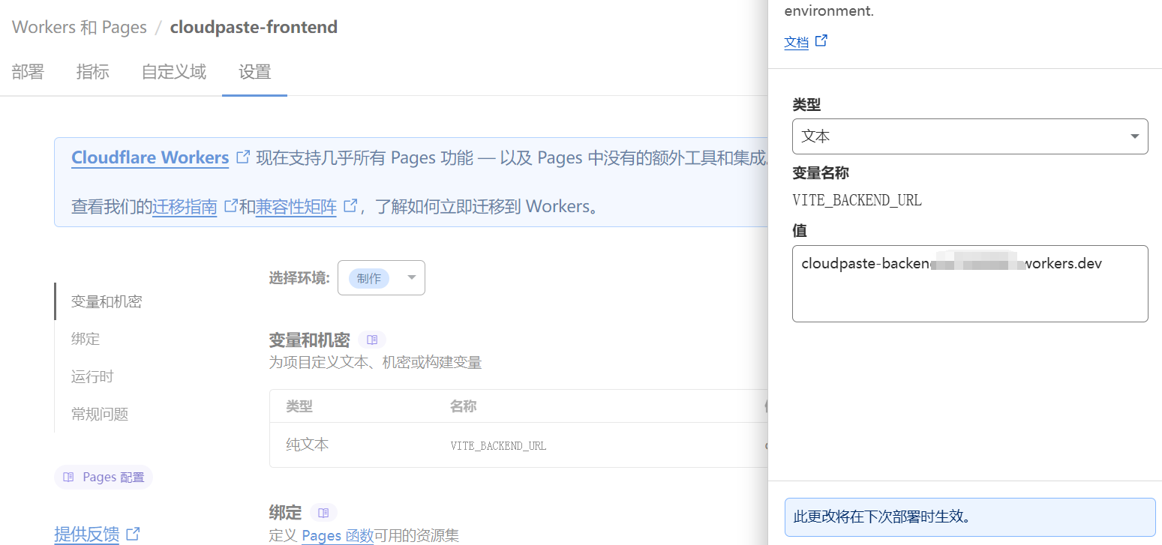The image size is (1162, 545).
Task: Click external link icon after 迁移指南
Action: 231,205
